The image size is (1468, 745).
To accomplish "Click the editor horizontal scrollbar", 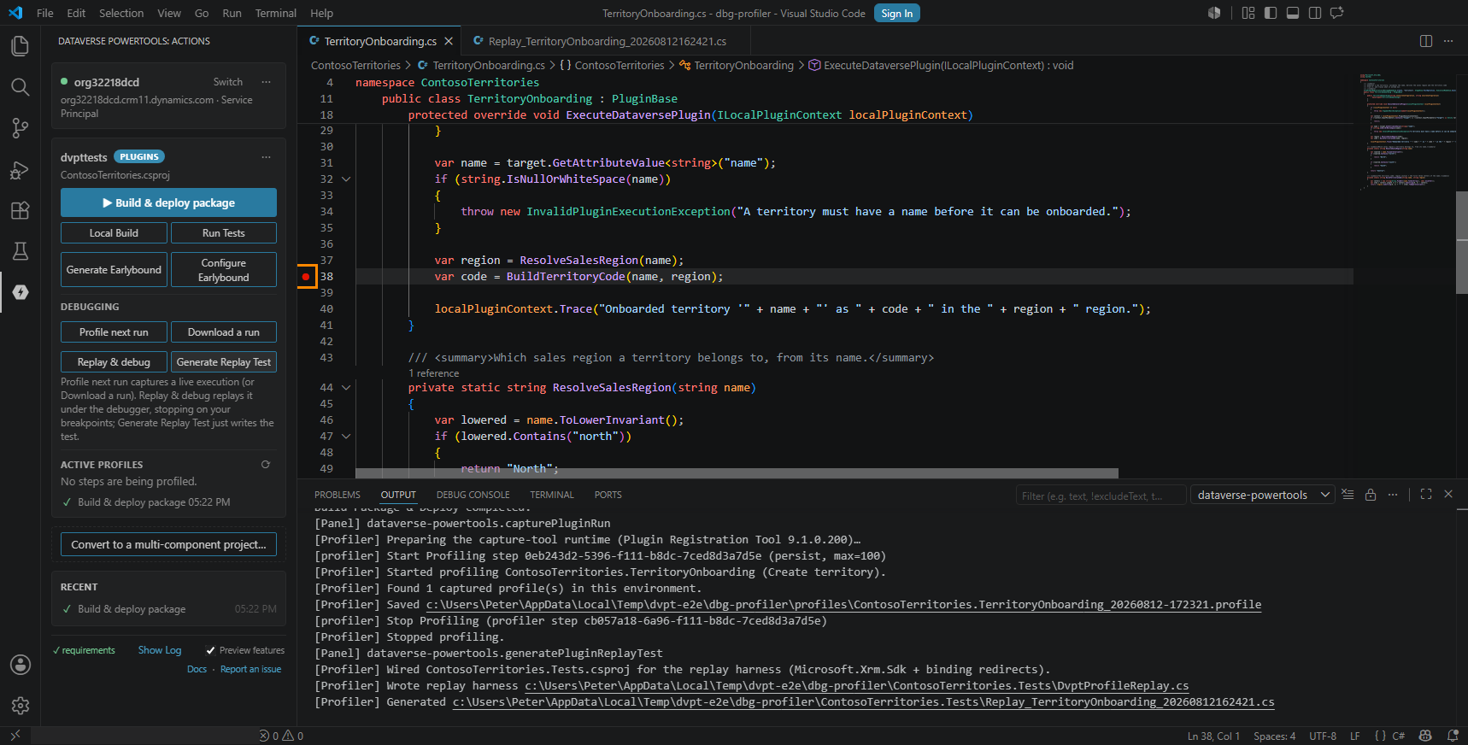I will (x=737, y=473).
